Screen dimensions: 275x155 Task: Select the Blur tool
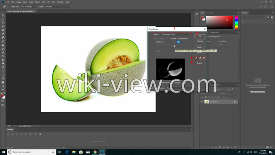coord(3,60)
